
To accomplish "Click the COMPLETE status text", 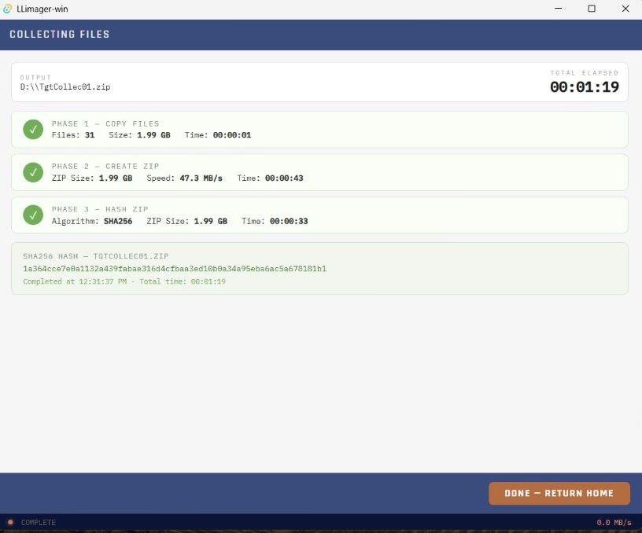I will [38, 522].
